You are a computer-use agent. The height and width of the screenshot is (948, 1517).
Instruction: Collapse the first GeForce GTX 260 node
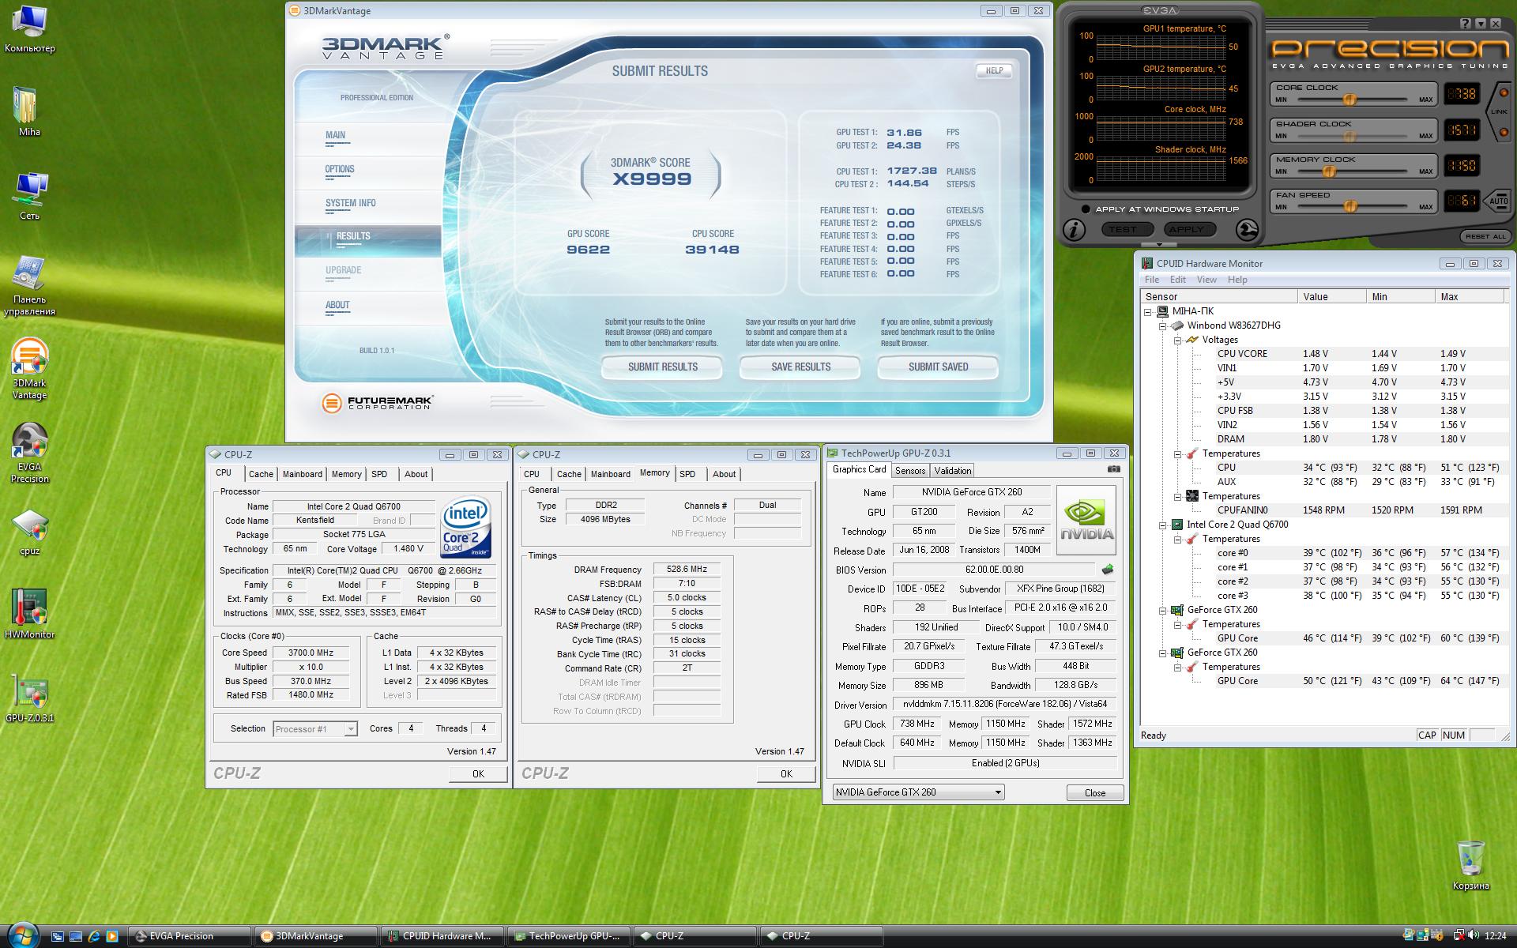(1163, 610)
